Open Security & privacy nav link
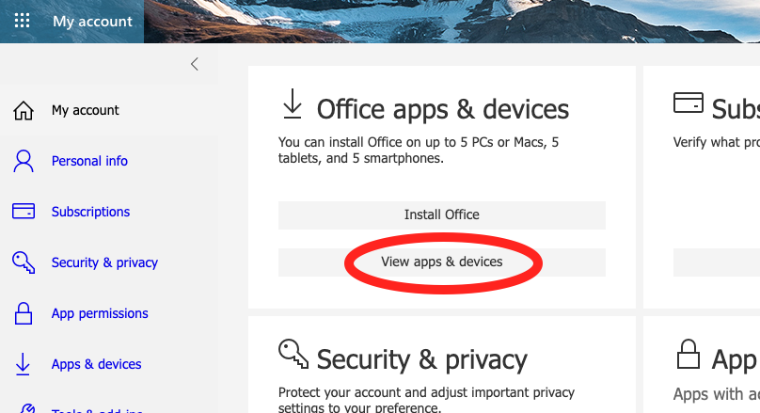 [x=104, y=262]
